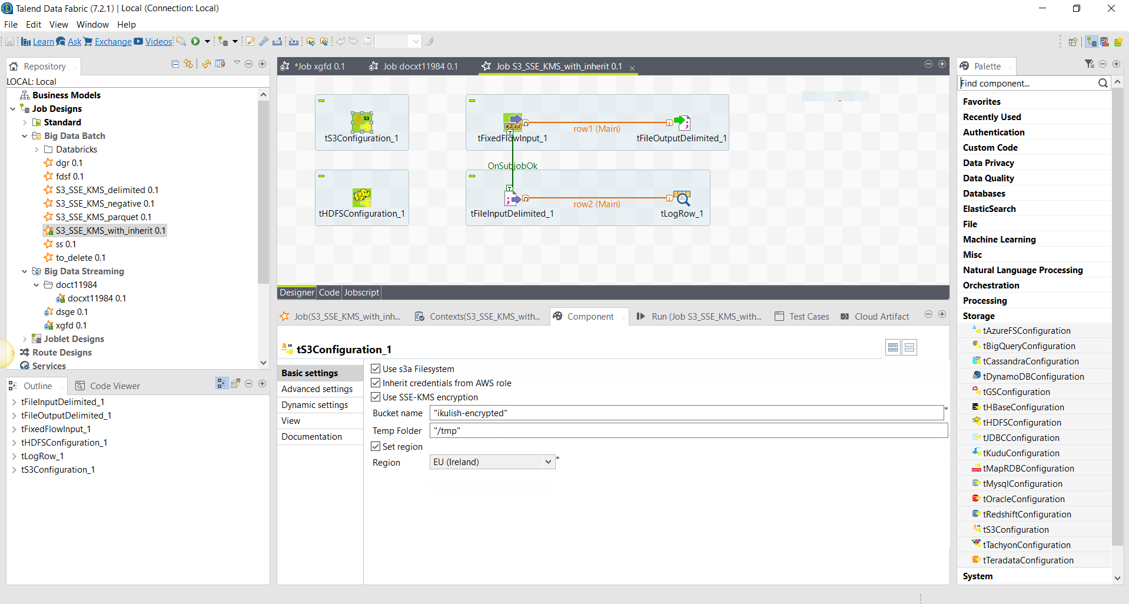Collapse the Big Data Streaming tree node

[x=25, y=271]
